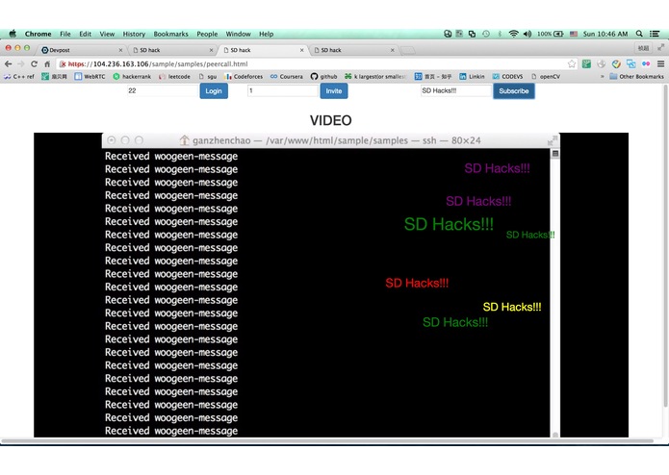Switch to the Devpost tab
Image resolution: width=669 pixels, height=475 pixels.
(81, 50)
